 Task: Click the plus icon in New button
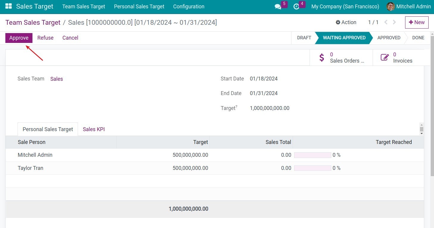pos(411,22)
